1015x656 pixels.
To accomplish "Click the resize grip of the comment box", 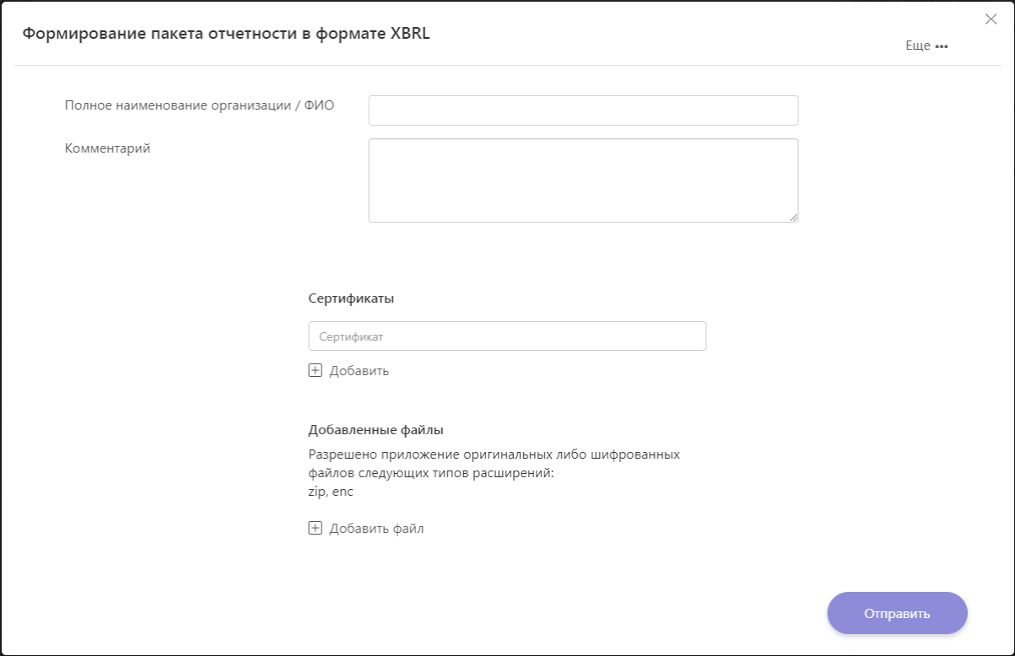I will [793, 218].
